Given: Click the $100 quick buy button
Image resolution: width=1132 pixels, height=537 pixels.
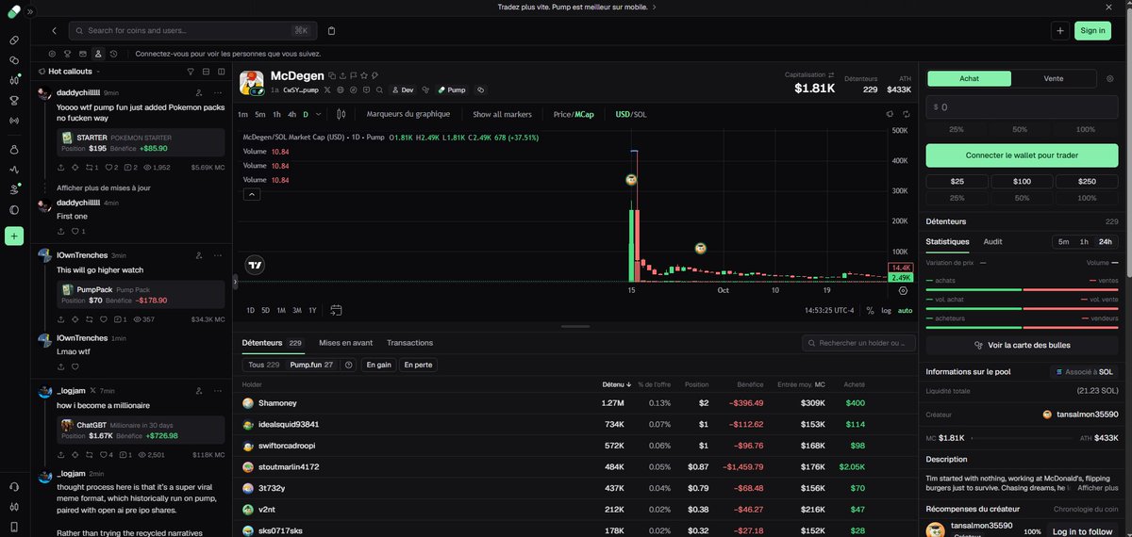Looking at the screenshot, I should (1022, 181).
